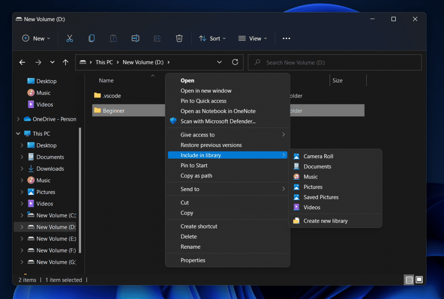Toggle the This PC tree expansion arrow
The height and width of the screenshot is (299, 444).
coord(17,133)
